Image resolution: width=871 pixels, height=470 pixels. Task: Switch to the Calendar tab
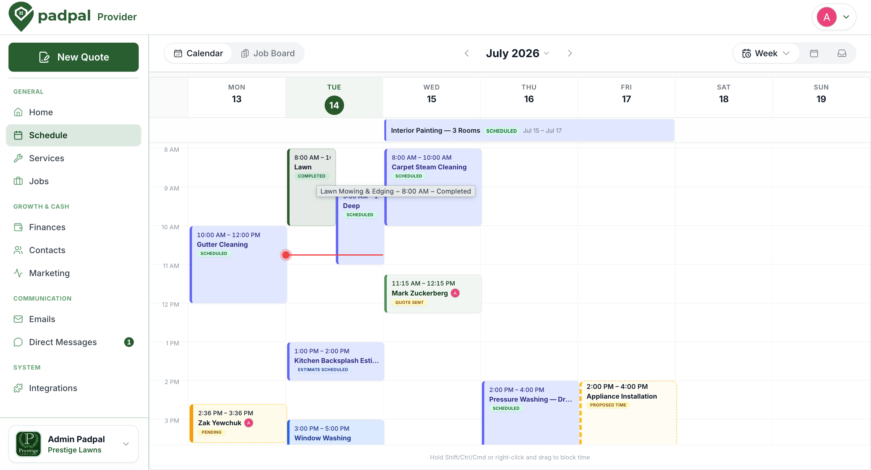coord(198,53)
